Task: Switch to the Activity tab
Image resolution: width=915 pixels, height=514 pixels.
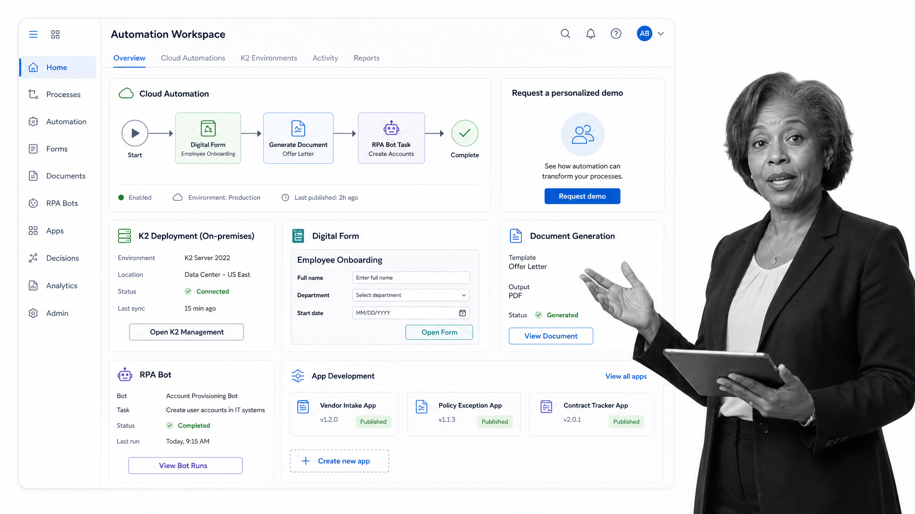Action: (325, 58)
